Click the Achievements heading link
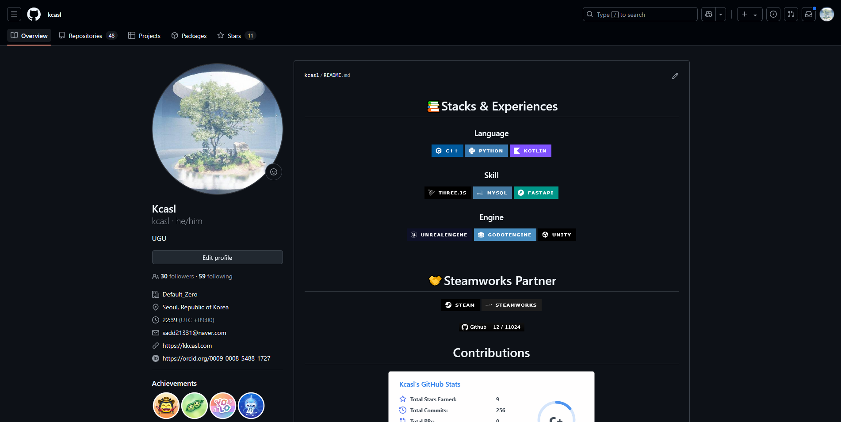 pos(174,384)
